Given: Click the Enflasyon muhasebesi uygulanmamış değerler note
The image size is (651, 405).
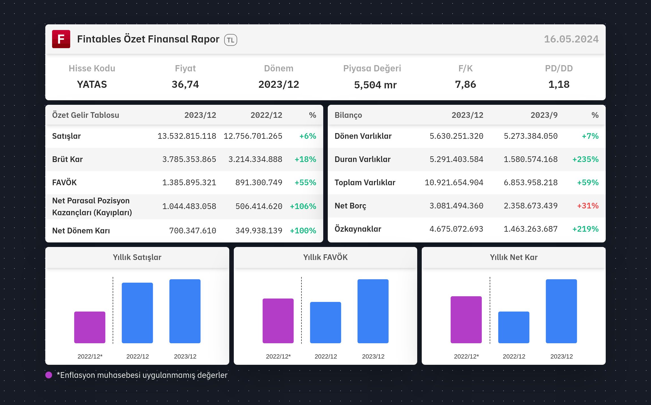Looking at the screenshot, I should coord(142,375).
